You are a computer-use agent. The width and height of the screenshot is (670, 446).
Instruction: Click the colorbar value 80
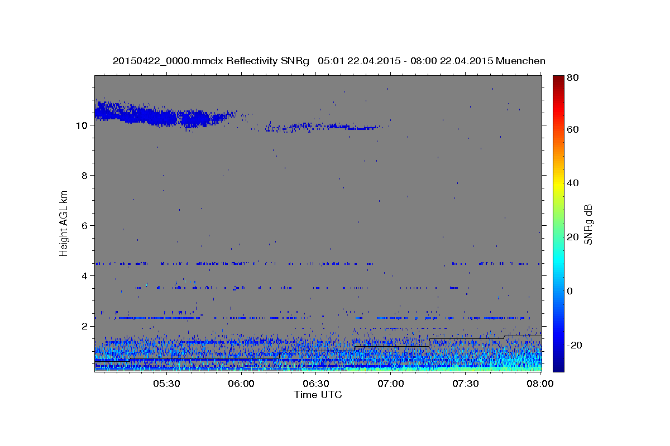(572, 77)
